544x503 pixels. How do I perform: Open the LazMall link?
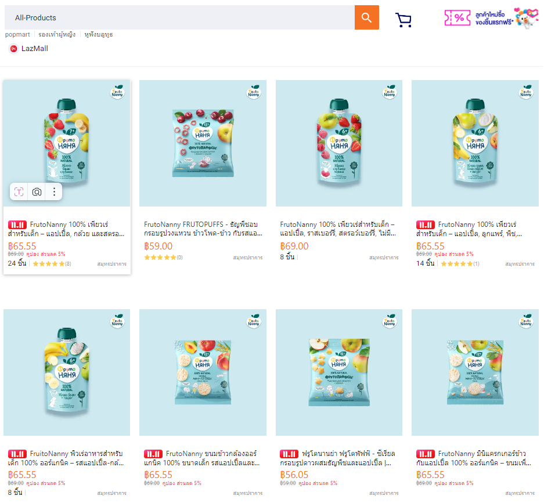(35, 49)
